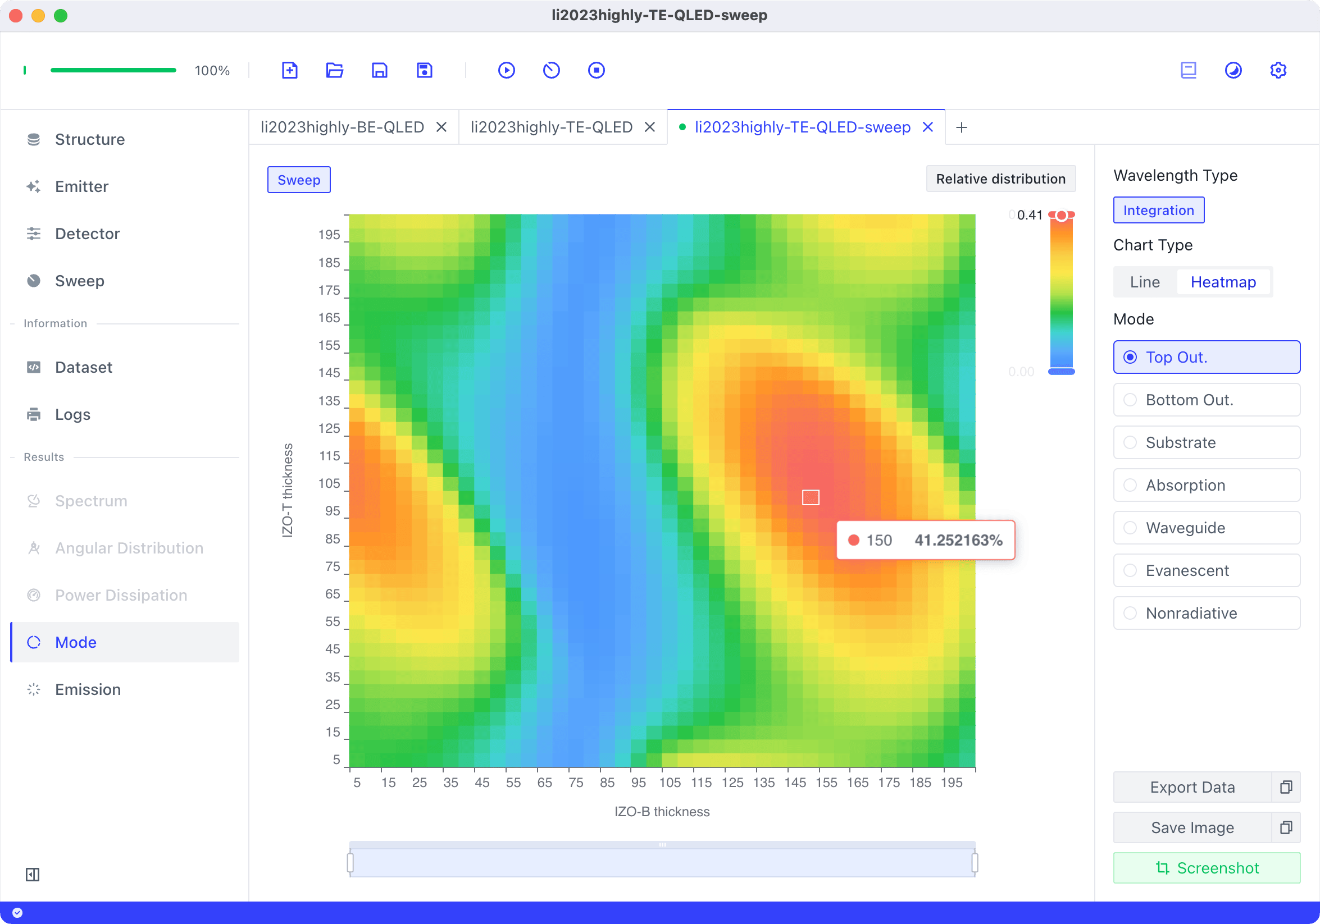Click the timer run icon in toolbar
The width and height of the screenshot is (1320, 924).
coord(552,70)
